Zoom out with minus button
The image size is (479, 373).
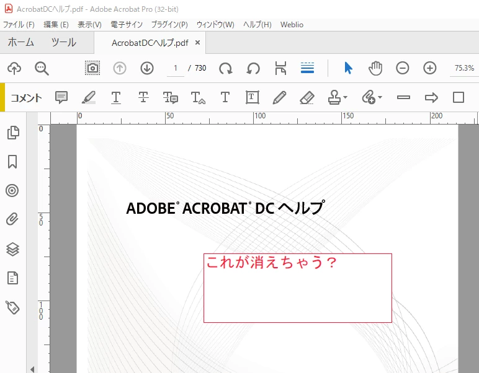(x=402, y=68)
